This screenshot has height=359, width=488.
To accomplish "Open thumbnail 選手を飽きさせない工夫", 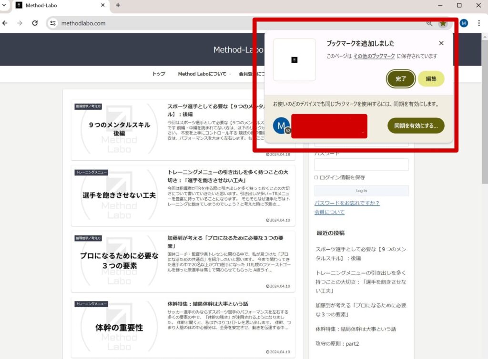I will (x=119, y=195).
